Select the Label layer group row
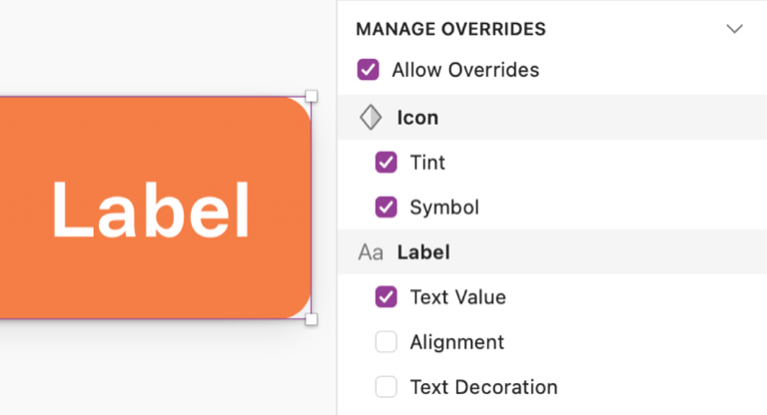The height and width of the screenshot is (415, 767). click(x=559, y=252)
